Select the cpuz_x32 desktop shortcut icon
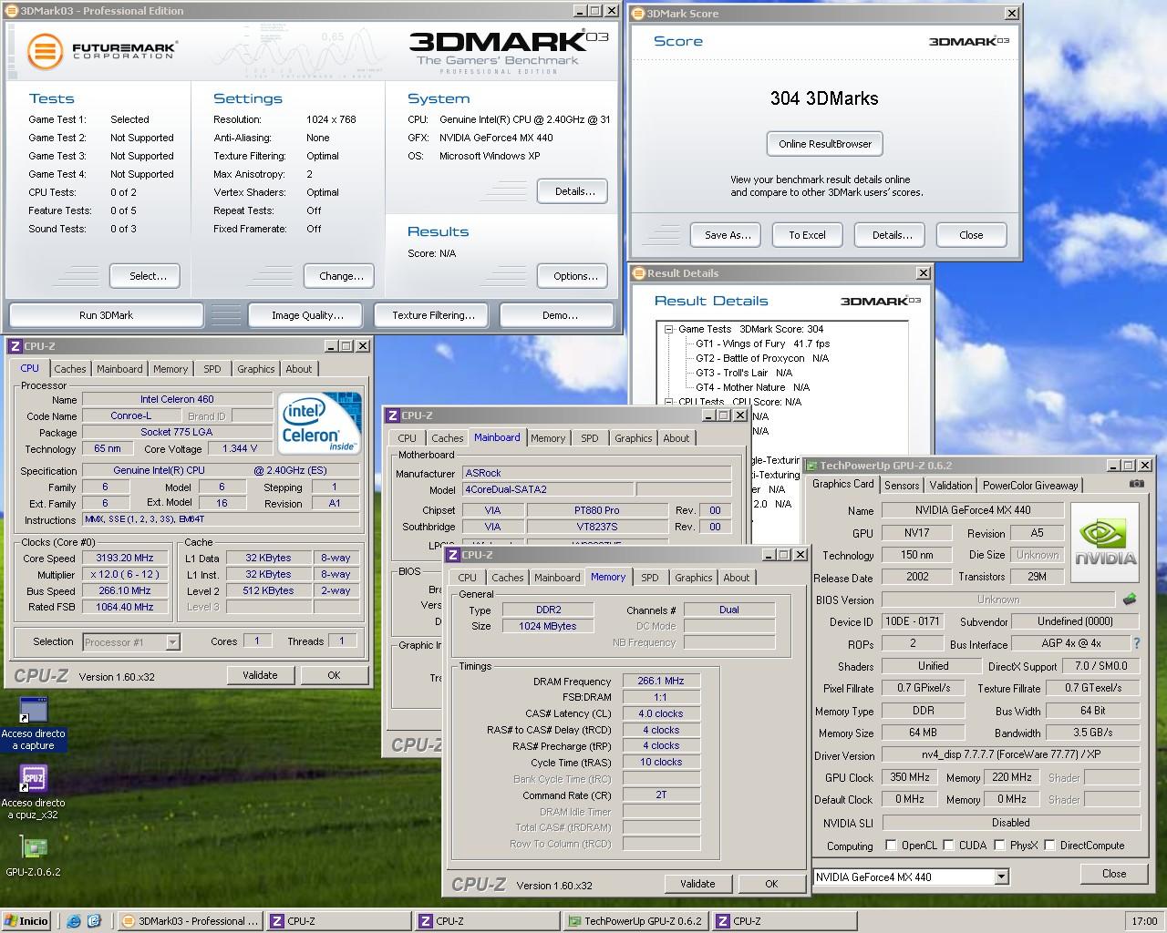 pyautogui.click(x=33, y=792)
